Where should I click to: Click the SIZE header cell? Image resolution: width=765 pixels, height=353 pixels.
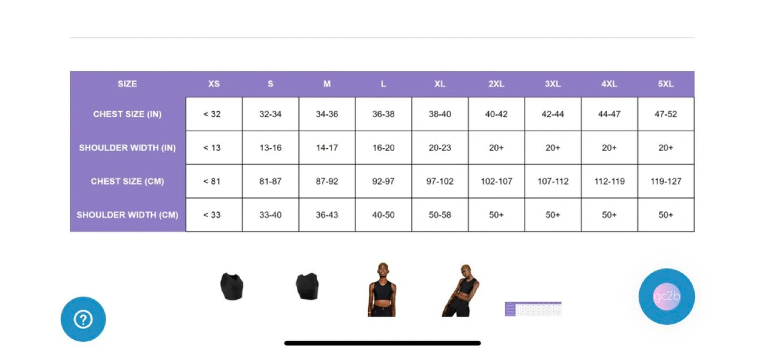[x=127, y=84]
